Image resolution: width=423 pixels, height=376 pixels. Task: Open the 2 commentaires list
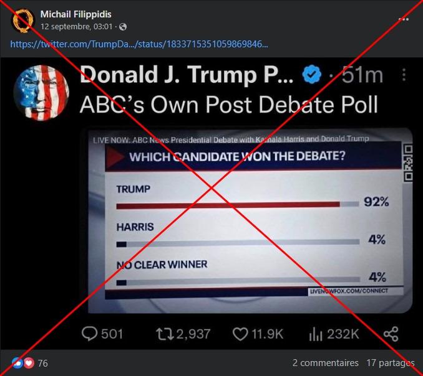click(325, 363)
